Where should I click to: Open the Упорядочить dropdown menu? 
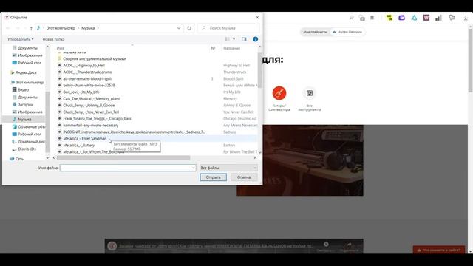[21, 39]
